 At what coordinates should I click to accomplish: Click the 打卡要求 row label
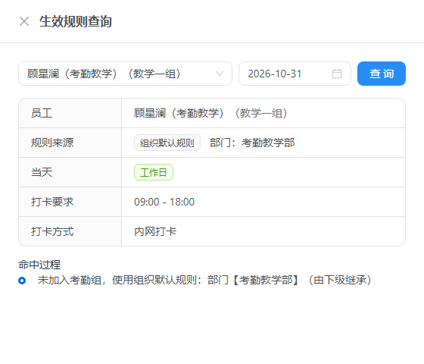tap(52, 202)
